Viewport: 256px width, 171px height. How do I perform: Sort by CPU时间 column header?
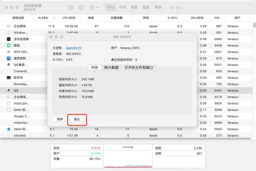tap(69, 18)
